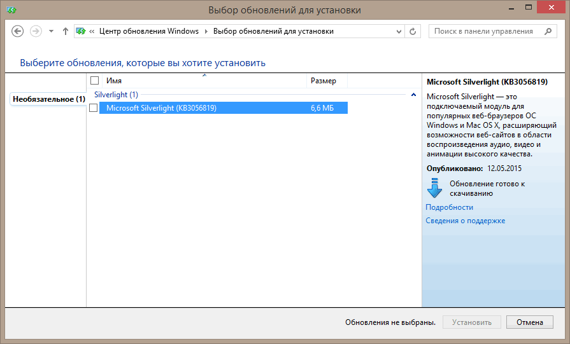Open the recent pages dropdown arrow
Screen dimensions: 570x344
[51, 31]
